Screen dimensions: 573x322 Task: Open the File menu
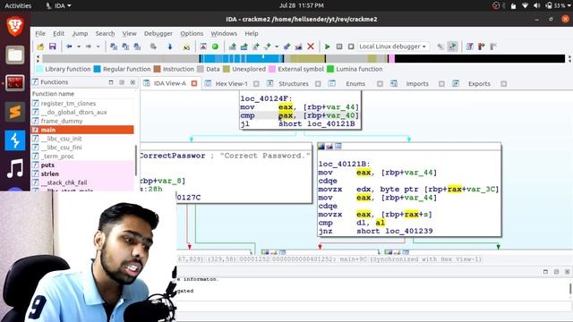pos(40,33)
